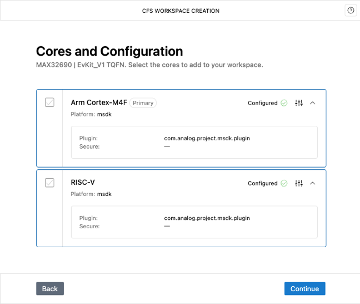360x304 pixels.
Task: Click the Configured label for RISC-V
Action: tap(262, 183)
